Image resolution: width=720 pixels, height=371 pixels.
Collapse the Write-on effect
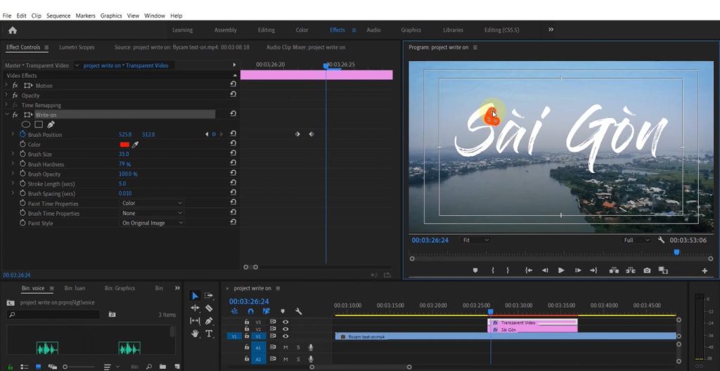[6, 115]
